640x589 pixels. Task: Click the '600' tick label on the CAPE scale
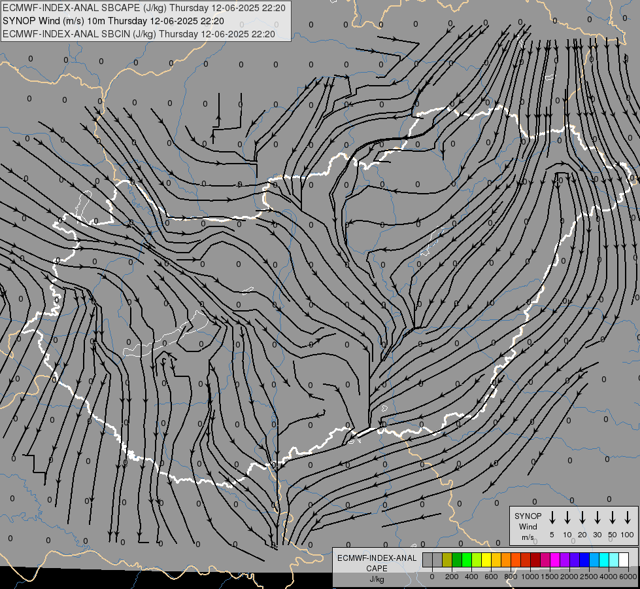[491, 577]
